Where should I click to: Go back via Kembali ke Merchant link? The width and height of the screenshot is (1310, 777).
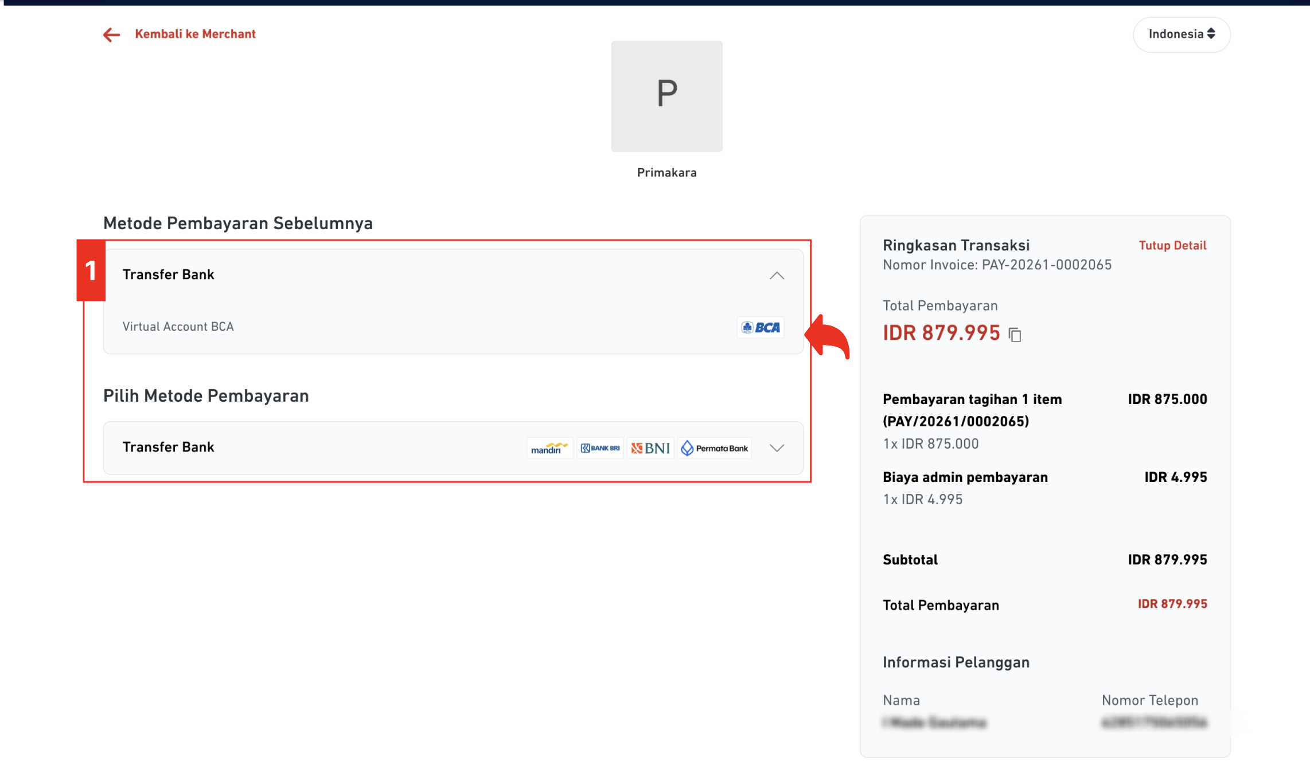[195, 34]
